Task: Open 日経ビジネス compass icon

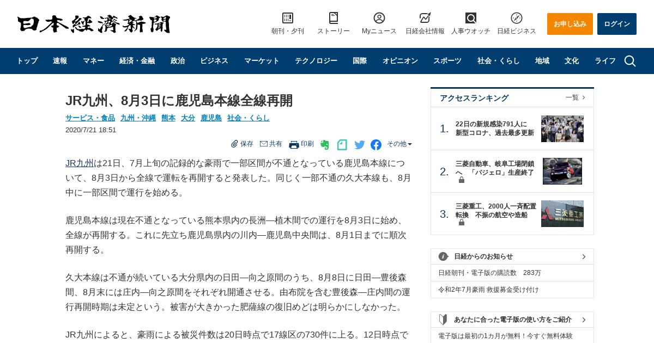Action: pos(517,18)
